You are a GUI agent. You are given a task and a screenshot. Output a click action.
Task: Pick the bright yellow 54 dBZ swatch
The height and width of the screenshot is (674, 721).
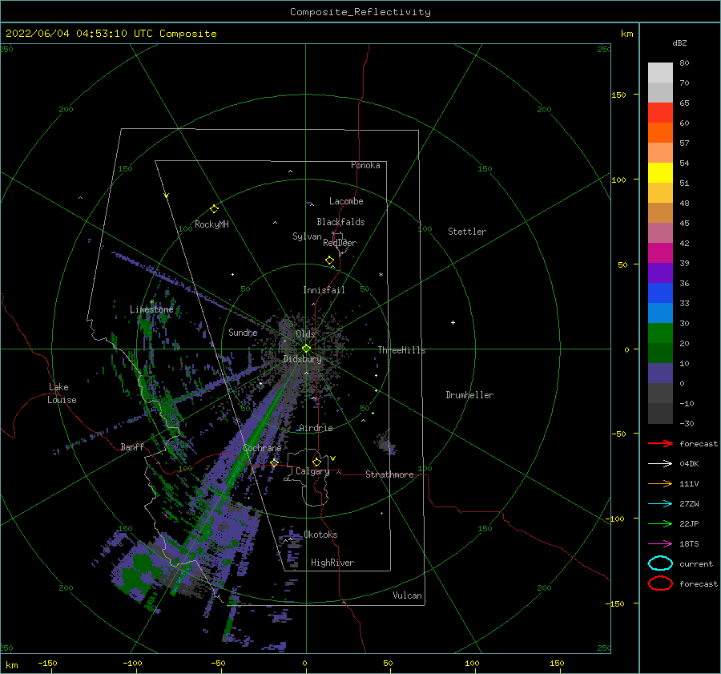click(x=660, y=172)
